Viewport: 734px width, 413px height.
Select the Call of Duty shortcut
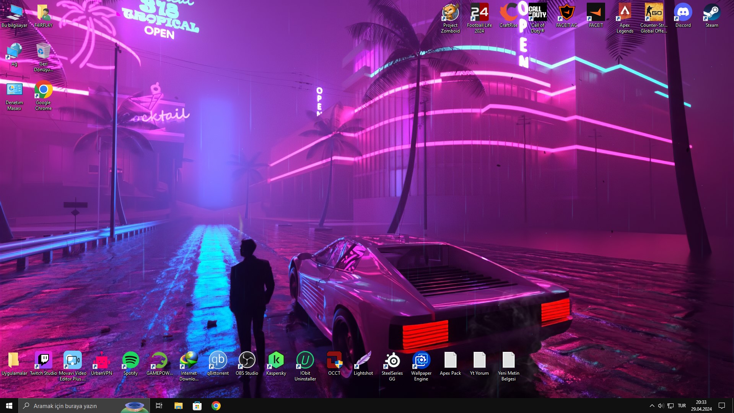(538, 18)
